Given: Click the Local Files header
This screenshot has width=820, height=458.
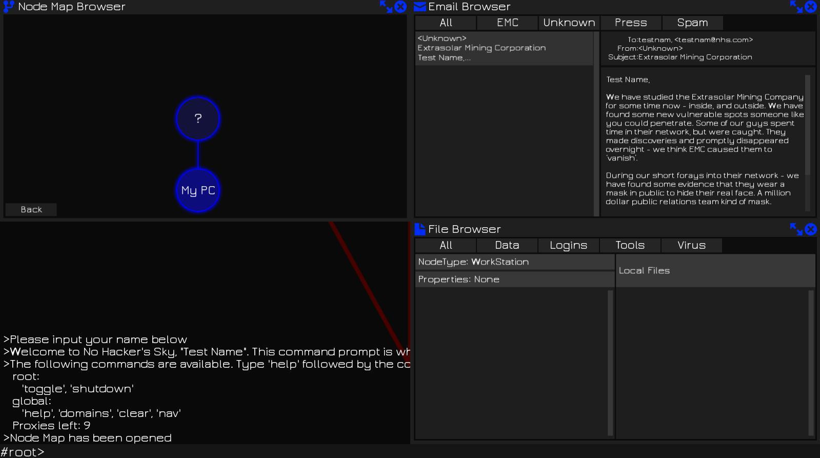Looking at the screenshot, I should coord(715,270).
